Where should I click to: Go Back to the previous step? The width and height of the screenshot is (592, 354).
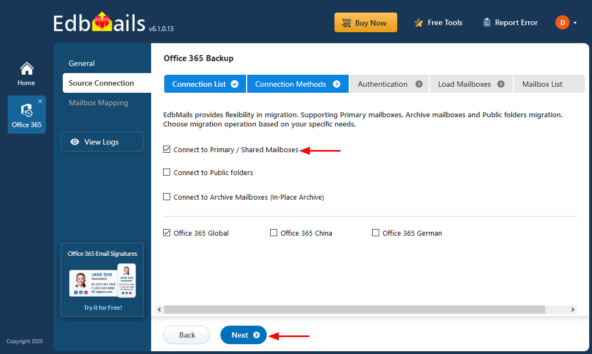187,335
